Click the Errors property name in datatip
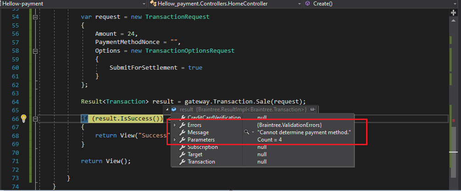461x191 pixels. pyautogui.click(x=194, y=126)
